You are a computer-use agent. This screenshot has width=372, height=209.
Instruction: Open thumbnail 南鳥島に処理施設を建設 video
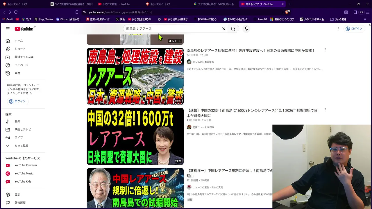[135, 76]
